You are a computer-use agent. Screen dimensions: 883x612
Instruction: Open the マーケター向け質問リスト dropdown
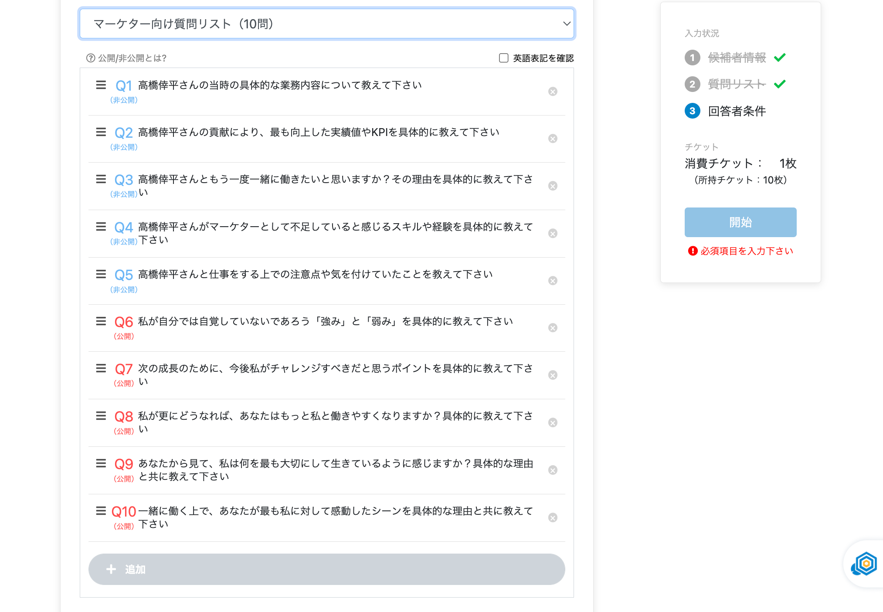(327, 24)
